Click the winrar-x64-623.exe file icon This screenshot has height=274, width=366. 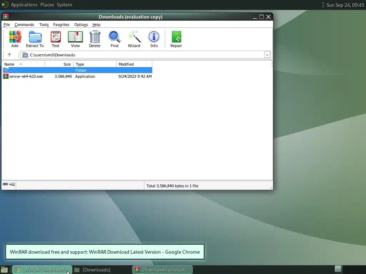pos(6,76)
